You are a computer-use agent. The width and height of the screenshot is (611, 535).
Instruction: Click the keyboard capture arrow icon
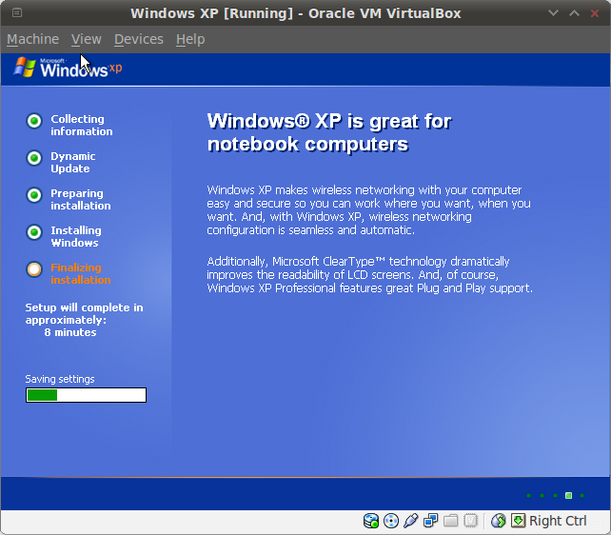(x=519, y=521)
